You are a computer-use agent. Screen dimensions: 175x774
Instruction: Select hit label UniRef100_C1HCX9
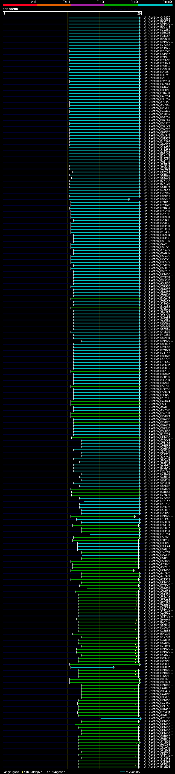coord(157,362)
